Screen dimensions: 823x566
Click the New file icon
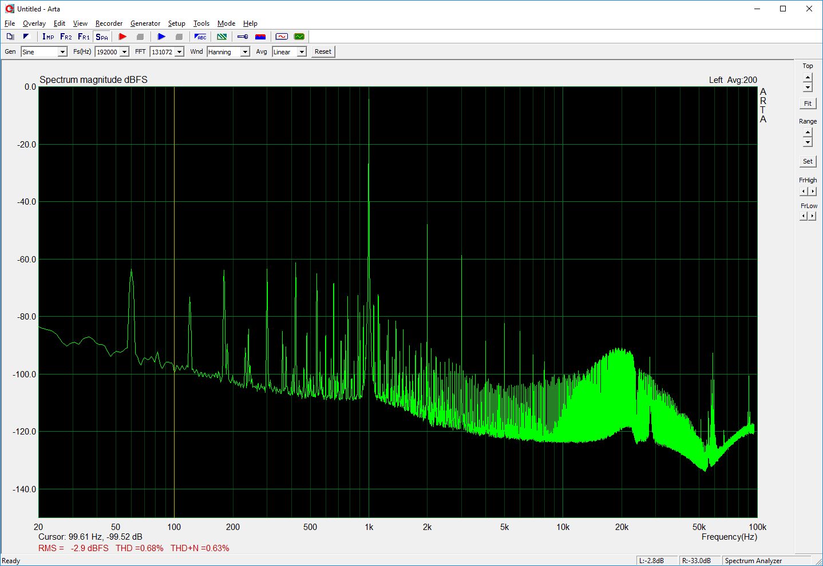pyautogui.click(x=10, y=37)
